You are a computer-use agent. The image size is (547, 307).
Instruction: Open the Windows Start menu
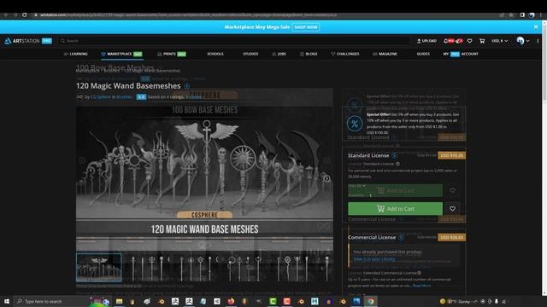7,301
